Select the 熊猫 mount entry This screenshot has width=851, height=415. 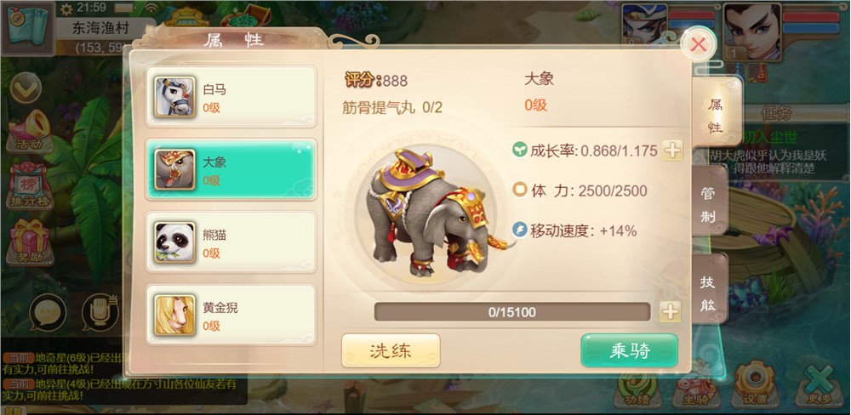click(231, 242)
